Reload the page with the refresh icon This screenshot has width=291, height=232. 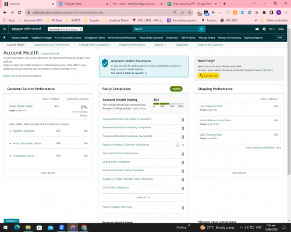(19, 13)
